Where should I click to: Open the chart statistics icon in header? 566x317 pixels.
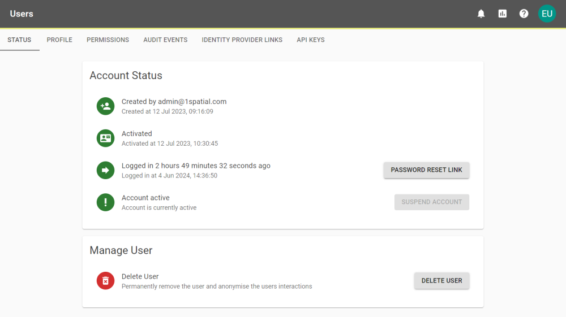coord(503,14)
